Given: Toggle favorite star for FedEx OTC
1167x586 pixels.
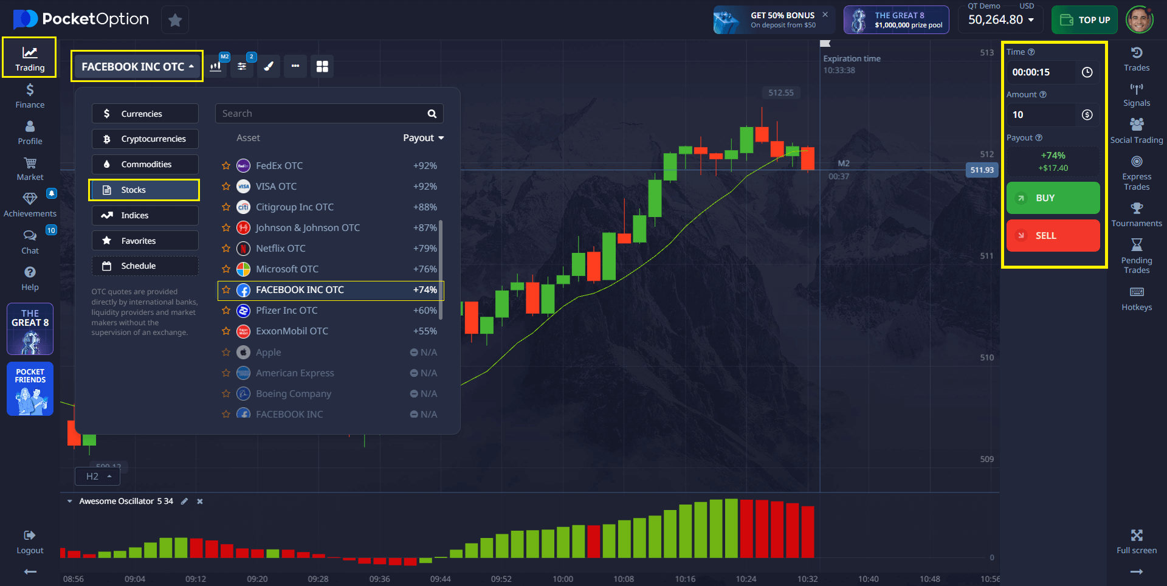Looking at the screenshot, I should (x=226, y=165).
